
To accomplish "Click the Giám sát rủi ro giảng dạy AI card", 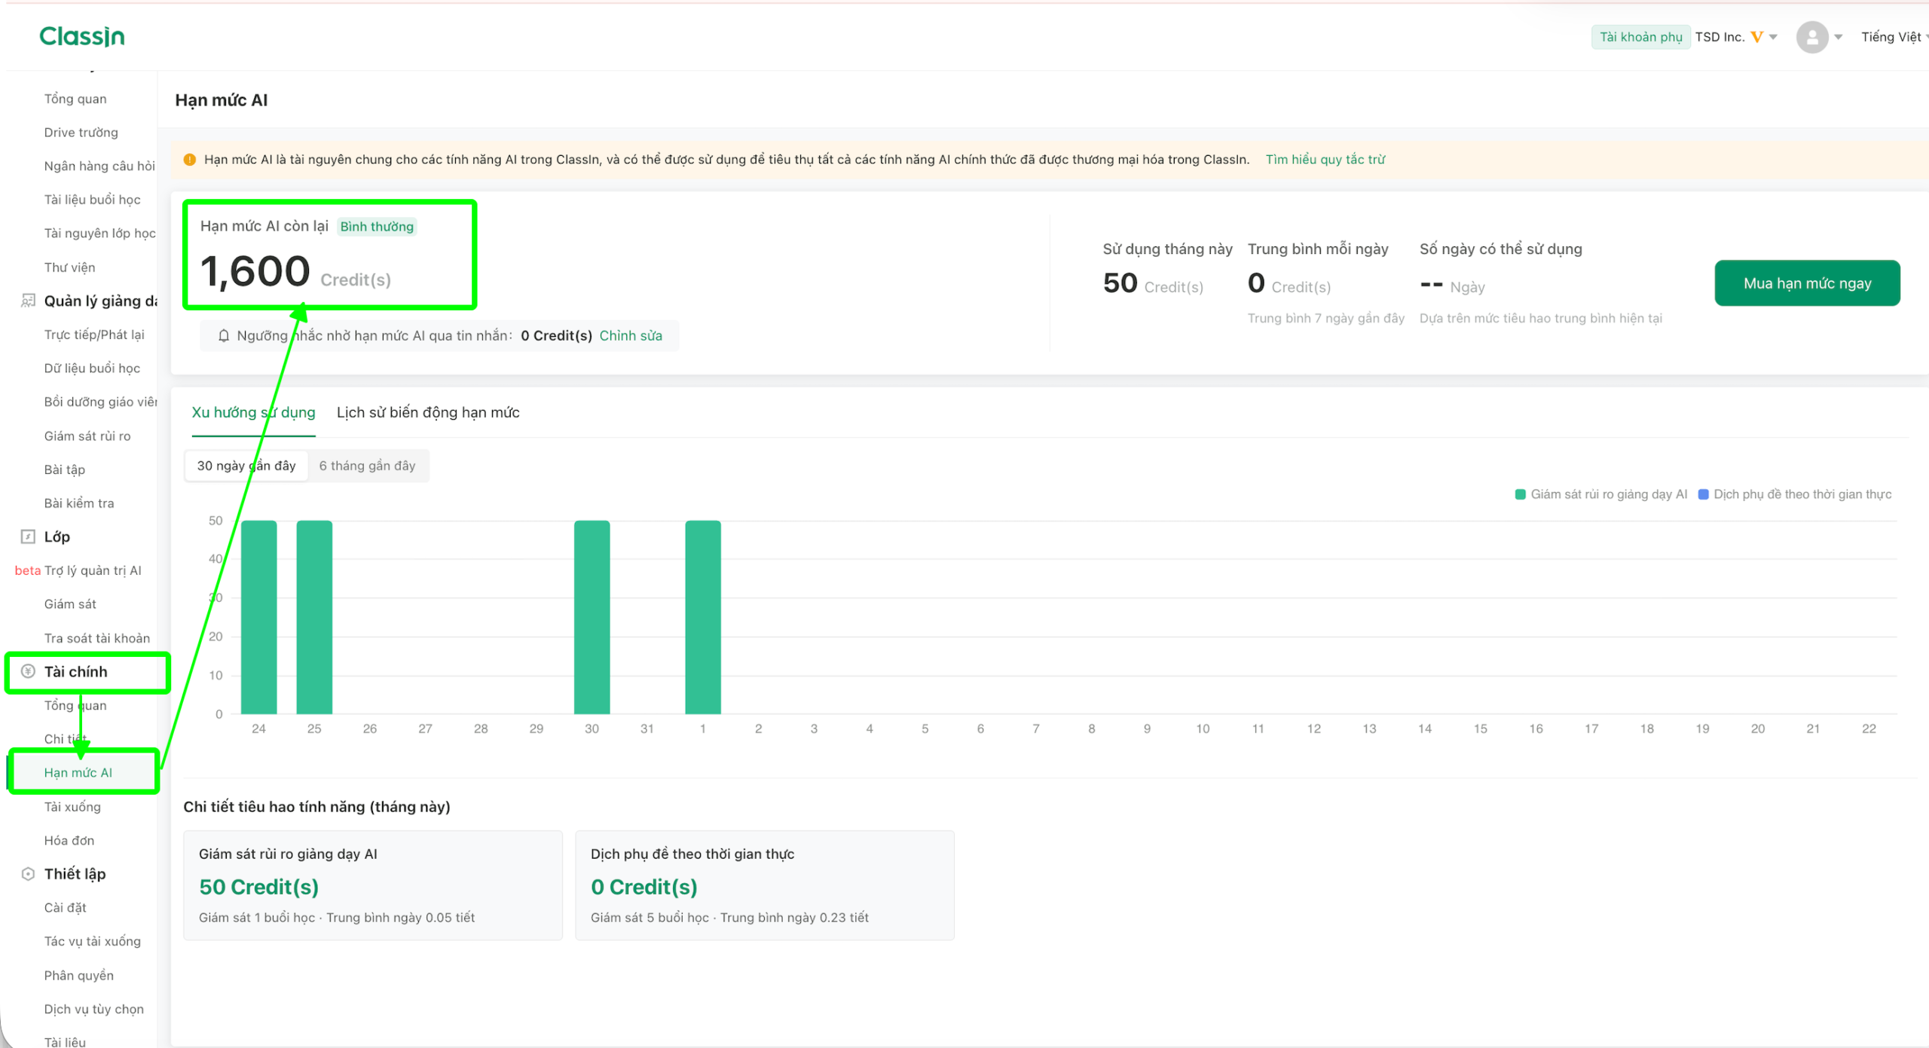I will coord(373,885).
